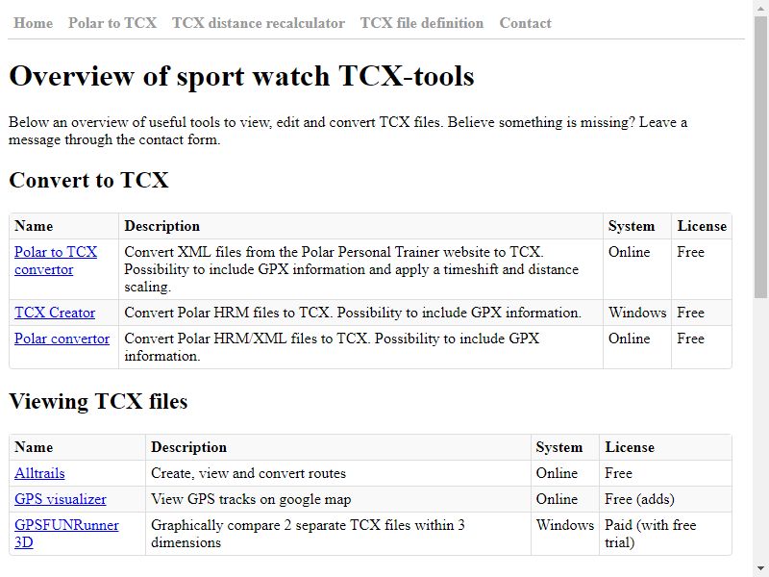
Task: Open TCX file definition page
Action: tap(422, 23)
